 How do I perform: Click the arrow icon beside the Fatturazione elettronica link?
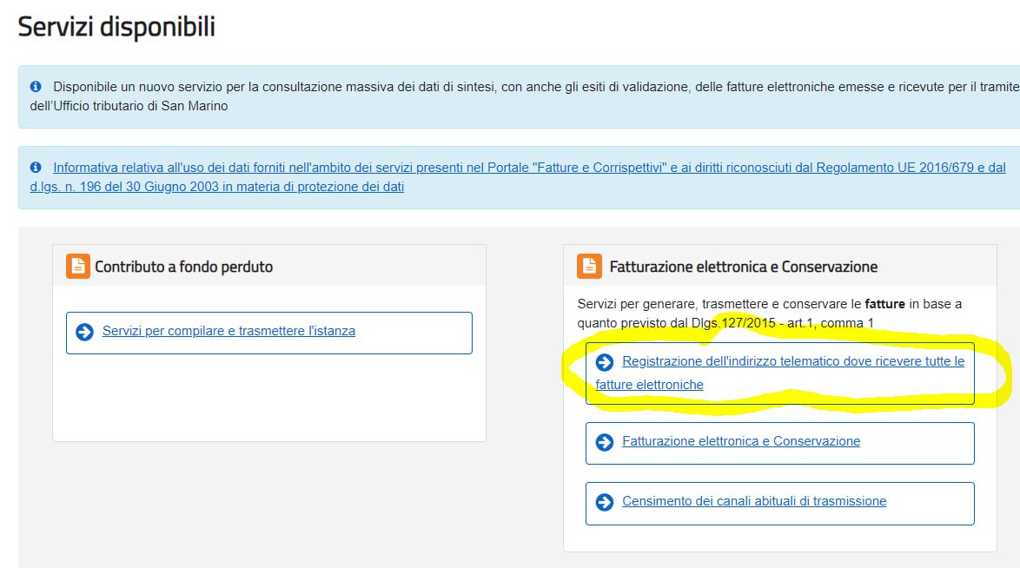point(605,442)
